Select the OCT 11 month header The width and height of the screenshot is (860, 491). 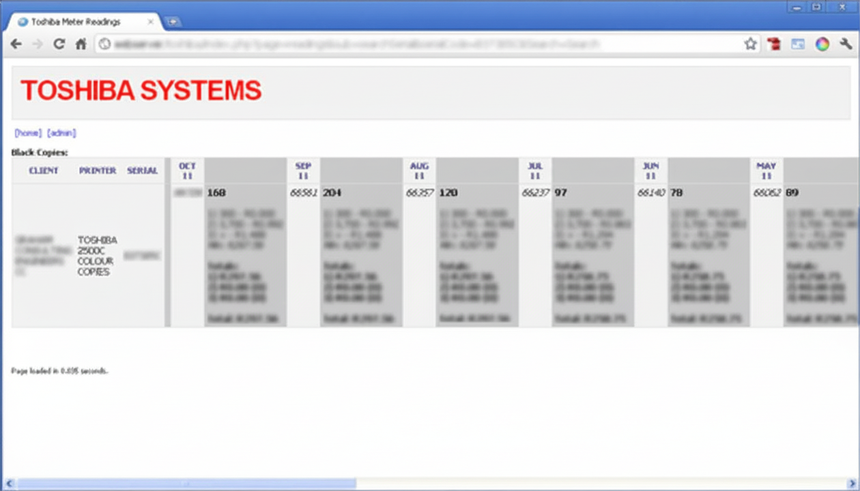pyautogui.click(x=187, y=170)
